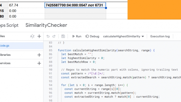Click the blue cell selection fill handle
The width and height of the screenshot is (181, 102).
(x=106, y=8)
